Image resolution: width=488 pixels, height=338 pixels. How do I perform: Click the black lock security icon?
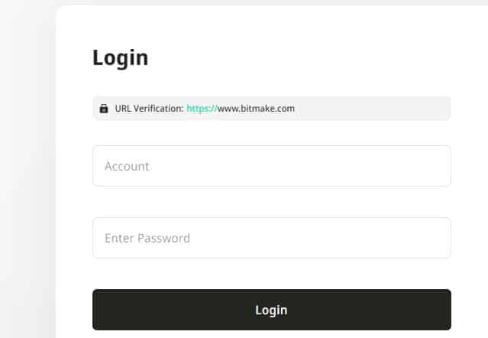[x=104, y=109]
